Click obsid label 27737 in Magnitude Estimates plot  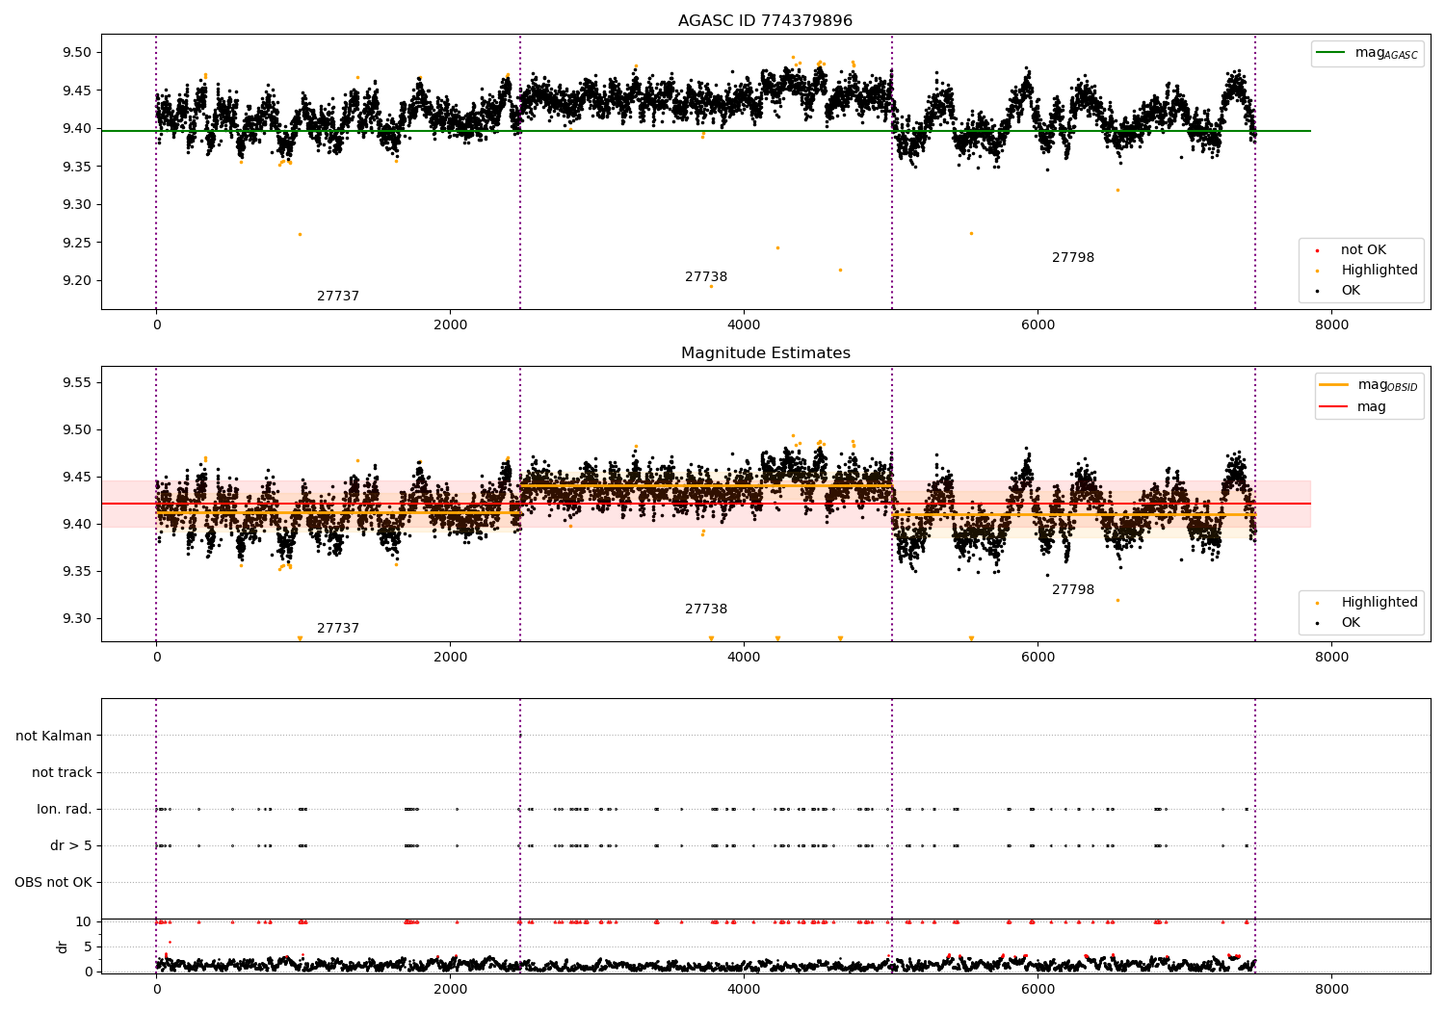(338, 629)
